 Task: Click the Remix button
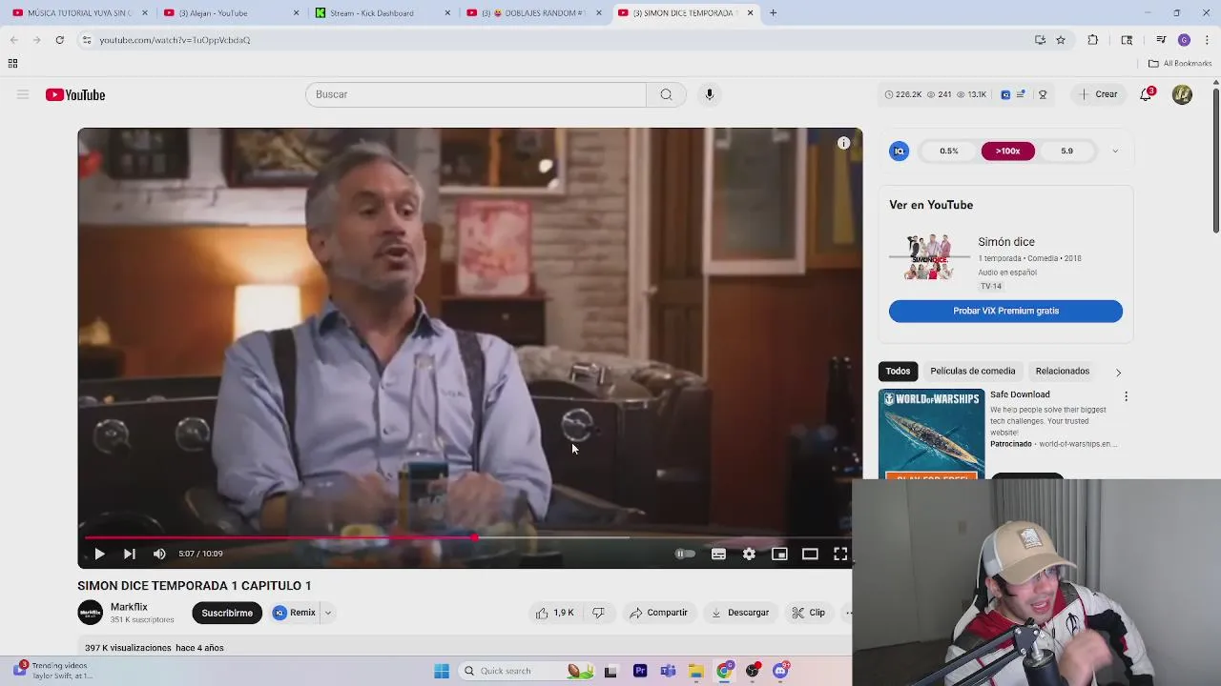point(295,613)
